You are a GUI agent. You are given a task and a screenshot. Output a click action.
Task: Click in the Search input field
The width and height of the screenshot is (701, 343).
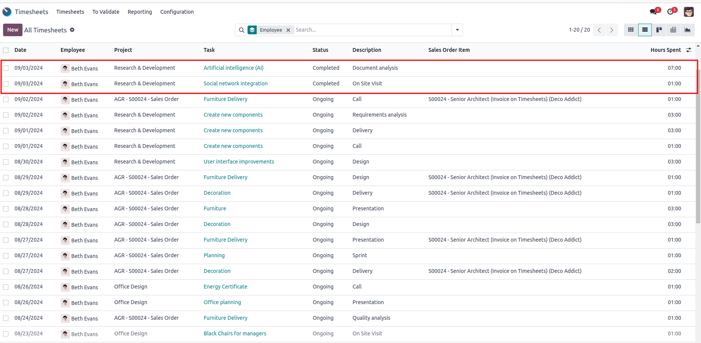372,30
